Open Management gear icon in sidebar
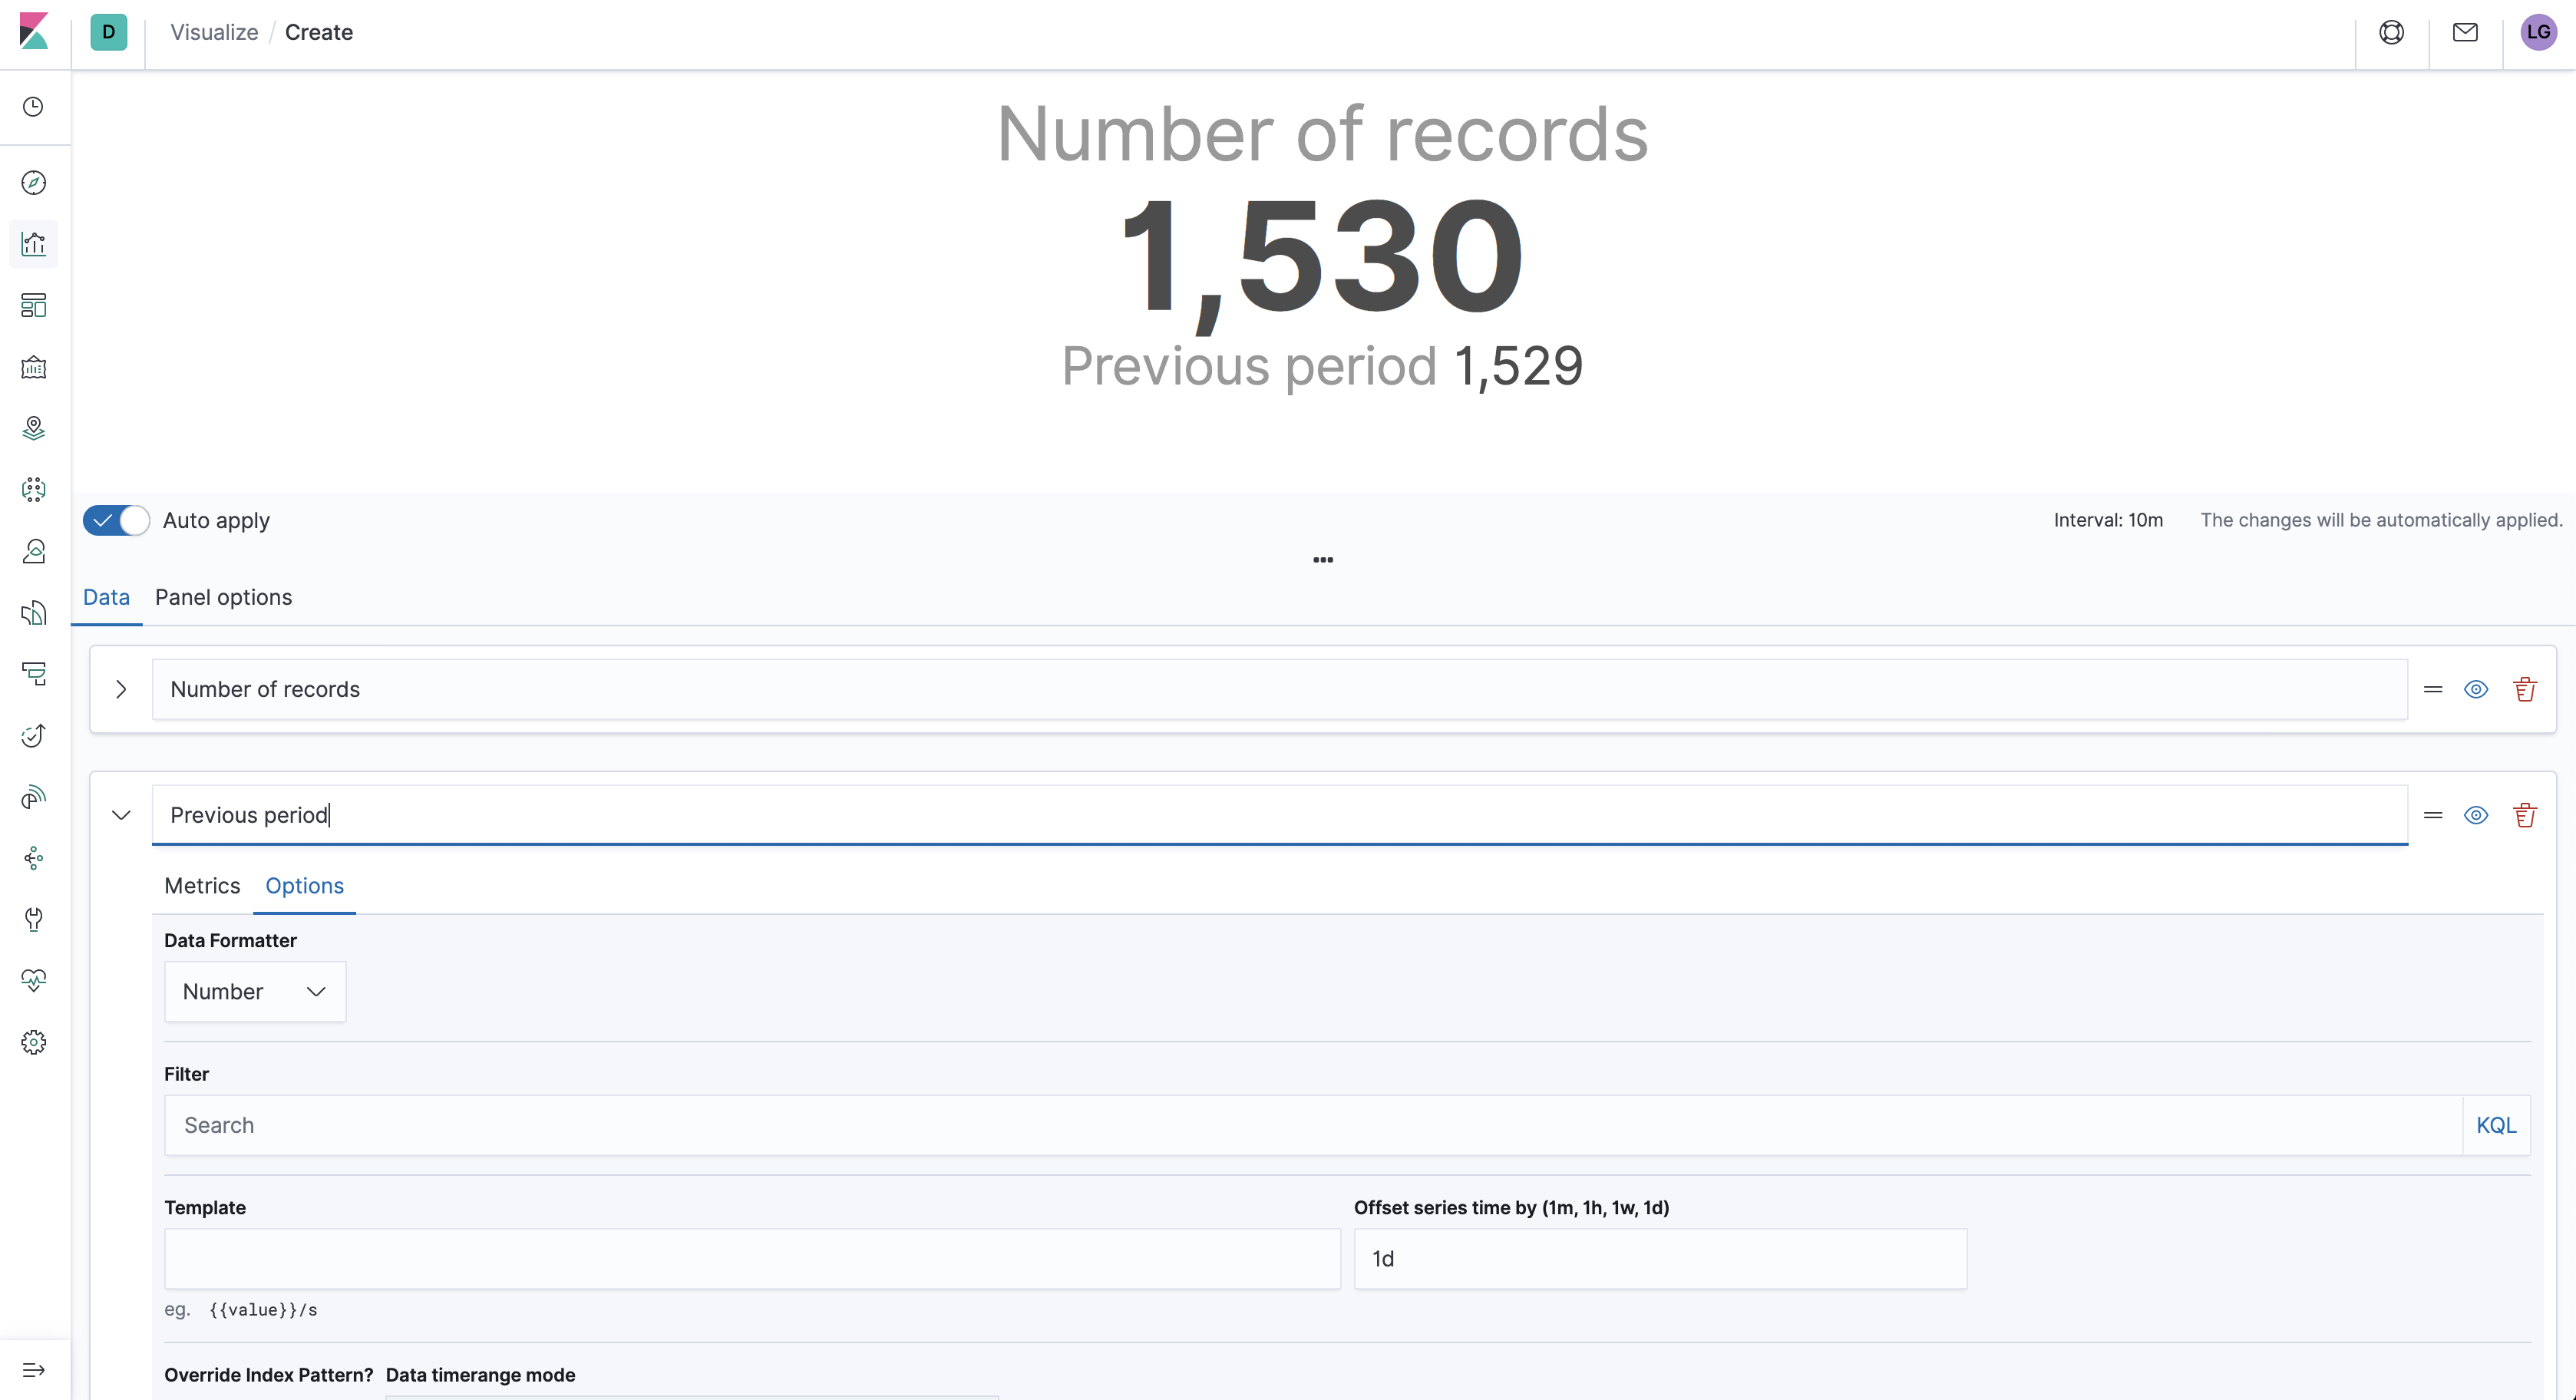This screenshot has width=2576, height=1400. pos(34,1042)
